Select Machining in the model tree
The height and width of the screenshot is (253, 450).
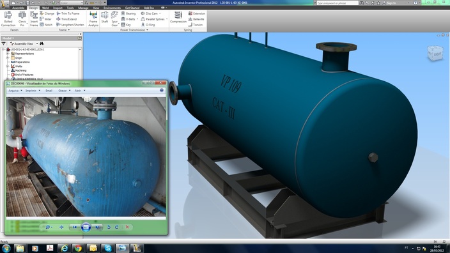click(19, 70)
